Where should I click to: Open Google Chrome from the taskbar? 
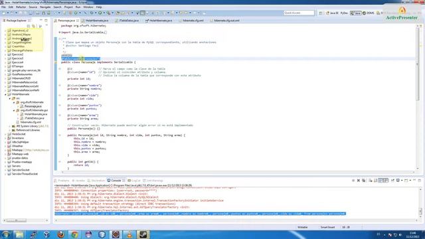click(74, 234)
